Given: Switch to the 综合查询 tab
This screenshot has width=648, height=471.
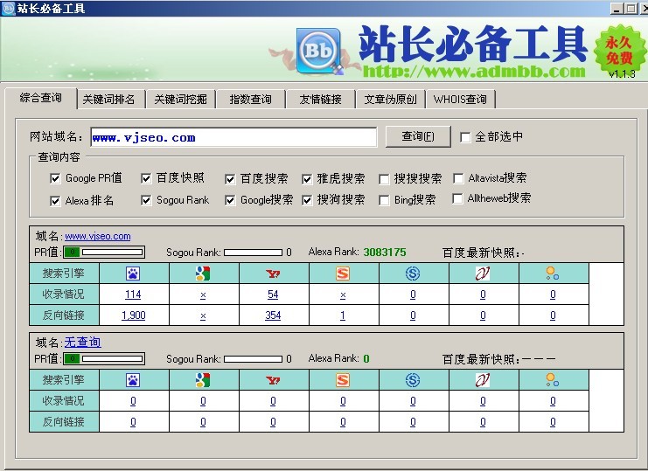Looking at the screenshot, I should [40, 98].
